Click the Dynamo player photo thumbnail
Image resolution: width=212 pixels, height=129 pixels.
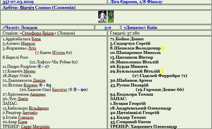pyautogui.click(x=102, y=17)
